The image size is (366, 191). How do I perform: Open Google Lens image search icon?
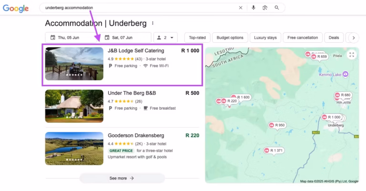(x=264, y=8)
